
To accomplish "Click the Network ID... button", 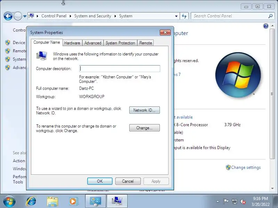I will point(145,110).
